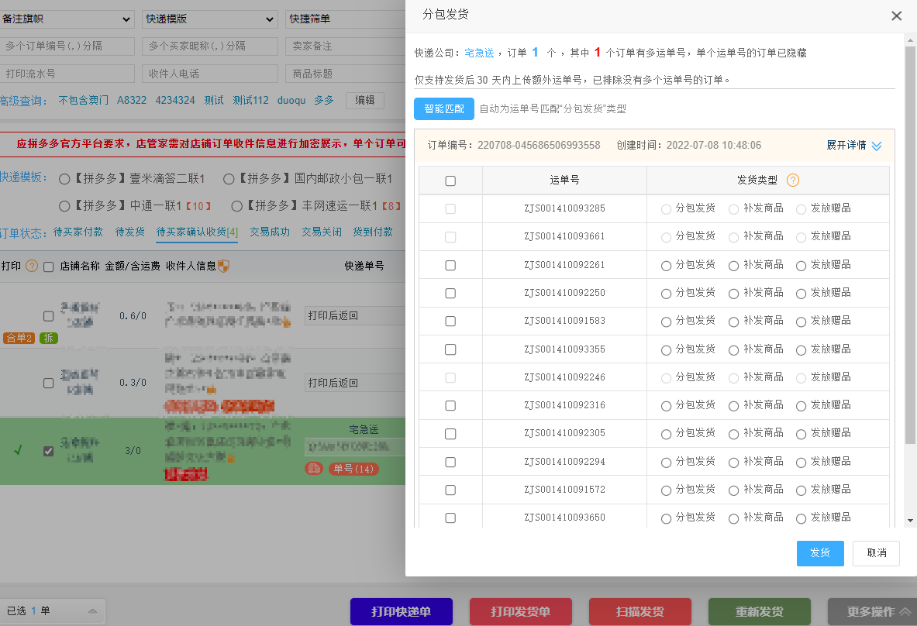Open the 备注旗帜 dropdown
917x626 pixels.
(67, 19)
